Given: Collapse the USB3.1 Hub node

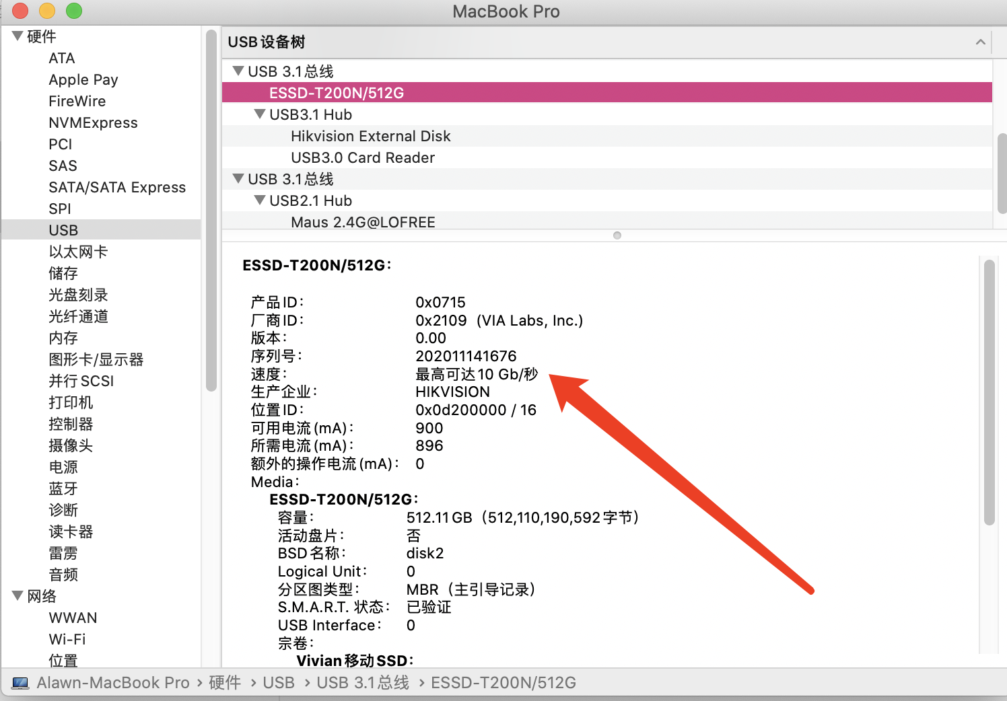Looking at the screenshot, I should click(x=259, y=114).
